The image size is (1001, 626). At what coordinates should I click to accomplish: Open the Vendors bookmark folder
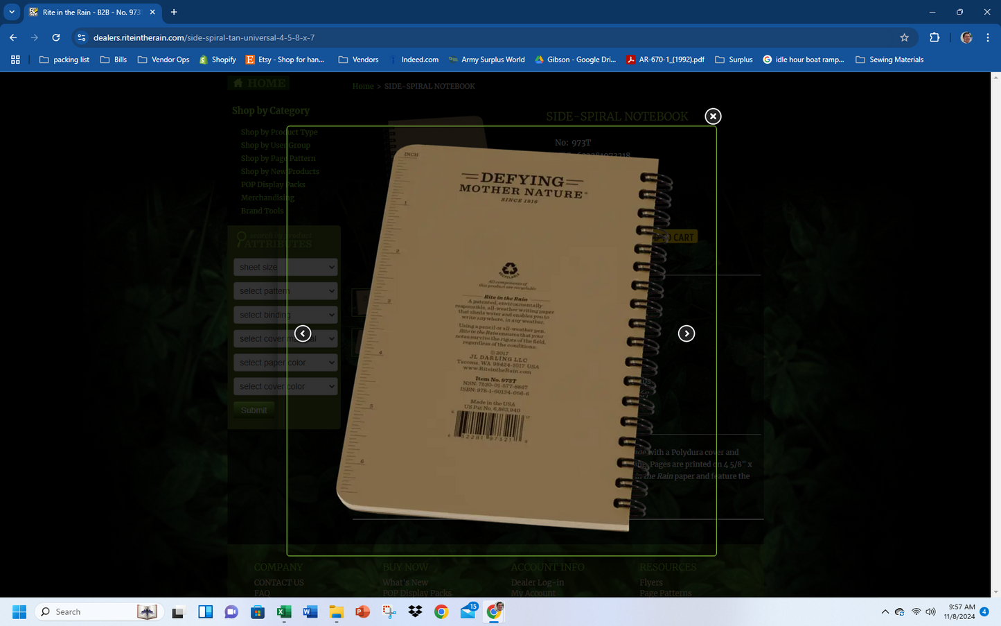[358, 60]
